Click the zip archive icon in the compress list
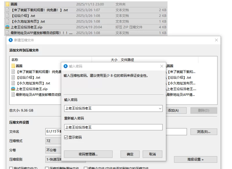This screenshot has width=232, height=169. click(13, 89)
